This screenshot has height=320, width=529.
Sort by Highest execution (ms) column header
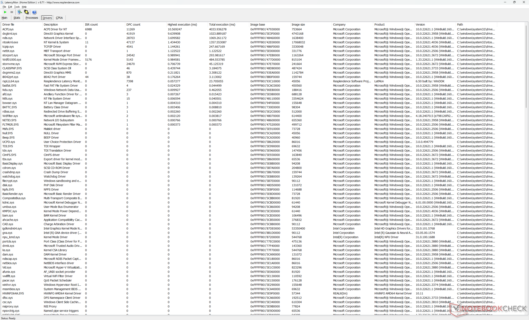[x=187, y=24]
